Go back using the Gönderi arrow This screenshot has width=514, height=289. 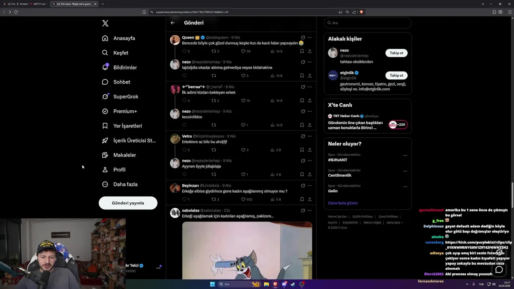click(173, 23)
